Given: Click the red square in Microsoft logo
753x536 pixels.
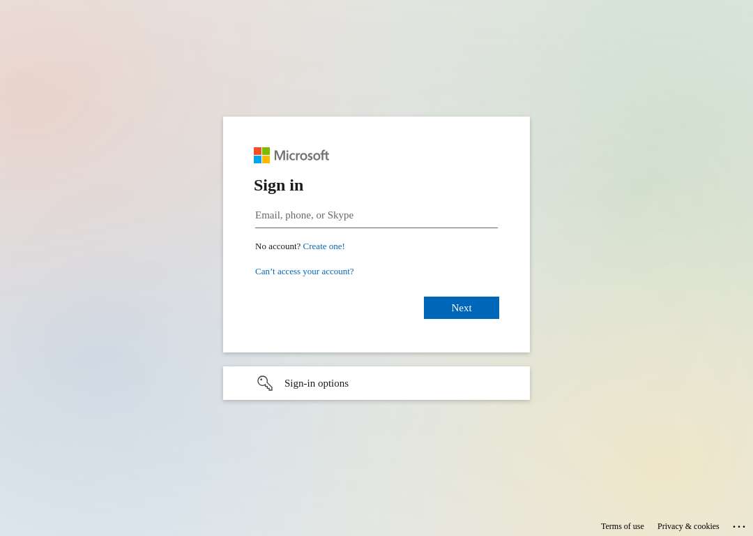Looking at the screenshot, I should pyautogui.click(x=257, y=151).
